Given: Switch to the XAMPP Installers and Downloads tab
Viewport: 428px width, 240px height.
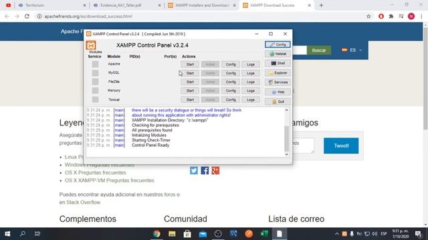Looking at the screenshot, I should coord(202,5).
